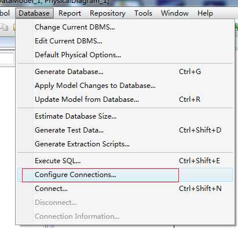Select Generate Test Data...

125,130
